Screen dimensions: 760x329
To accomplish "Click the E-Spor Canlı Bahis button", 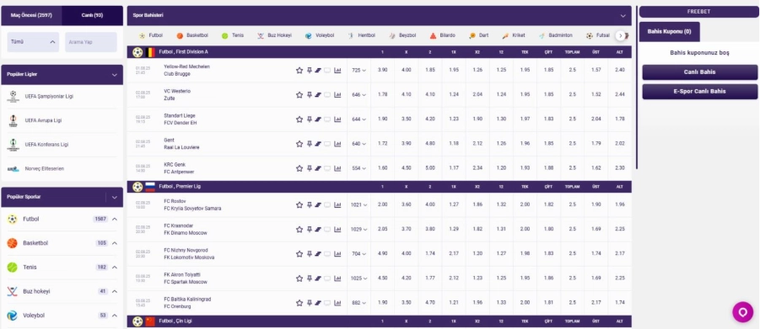I will (x=700, y=92).
